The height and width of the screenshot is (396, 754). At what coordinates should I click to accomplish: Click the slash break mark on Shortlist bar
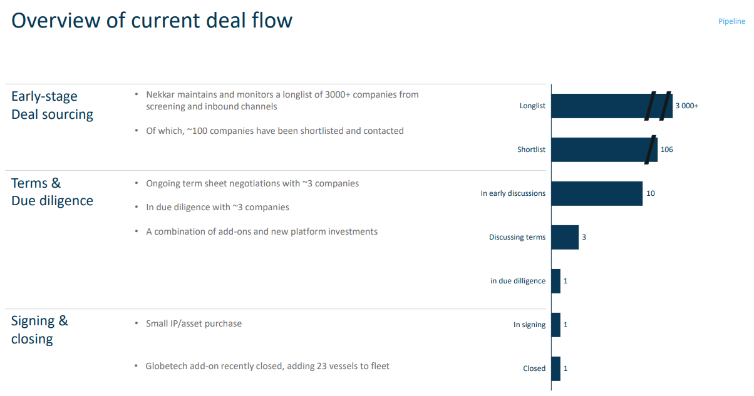651,150
